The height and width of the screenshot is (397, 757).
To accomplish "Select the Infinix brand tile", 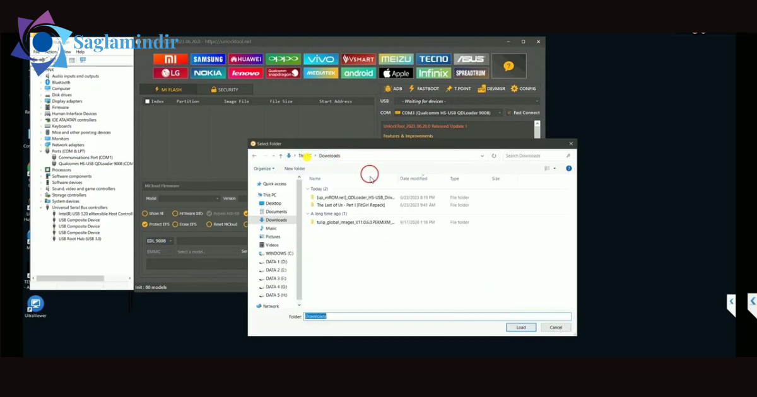I will [x=433, y=73].
